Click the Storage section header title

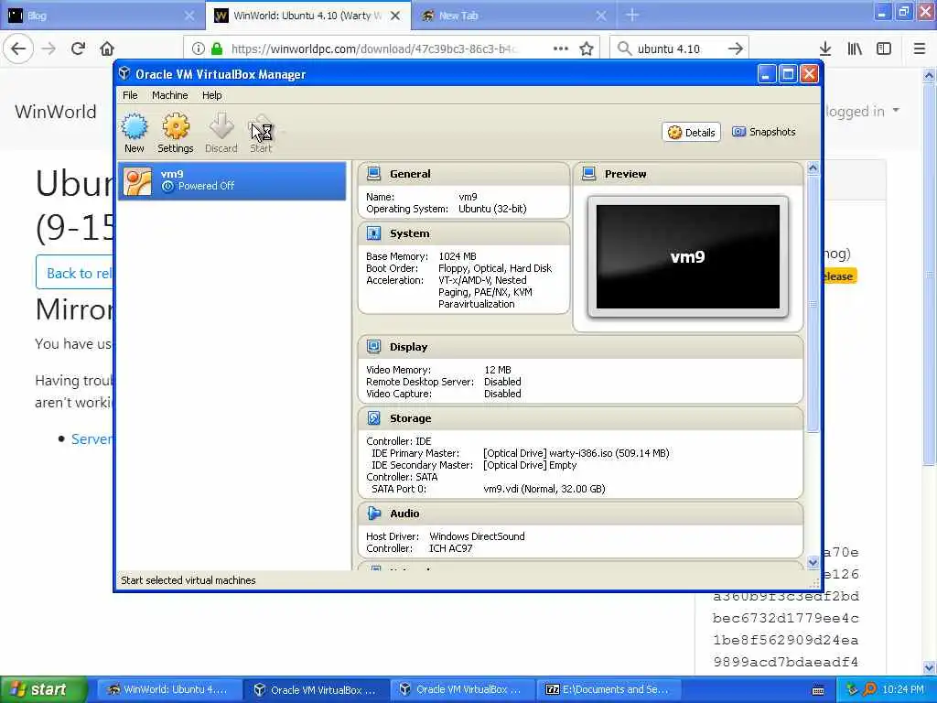coord(411,418)
